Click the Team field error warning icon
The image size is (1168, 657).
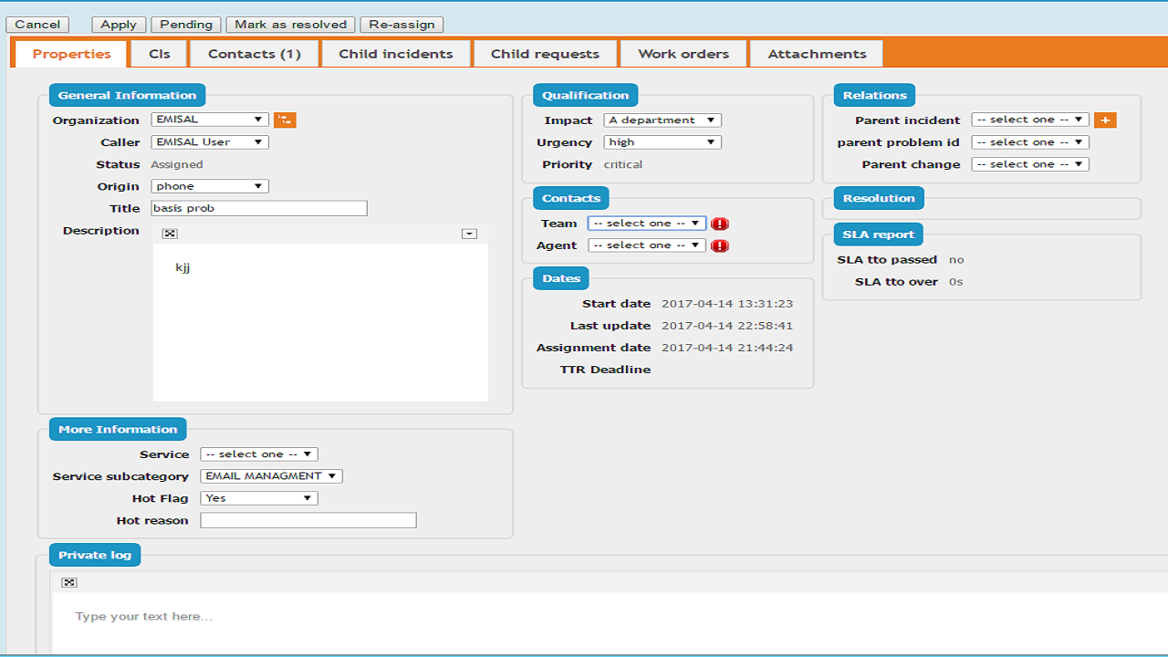point(720,224)
